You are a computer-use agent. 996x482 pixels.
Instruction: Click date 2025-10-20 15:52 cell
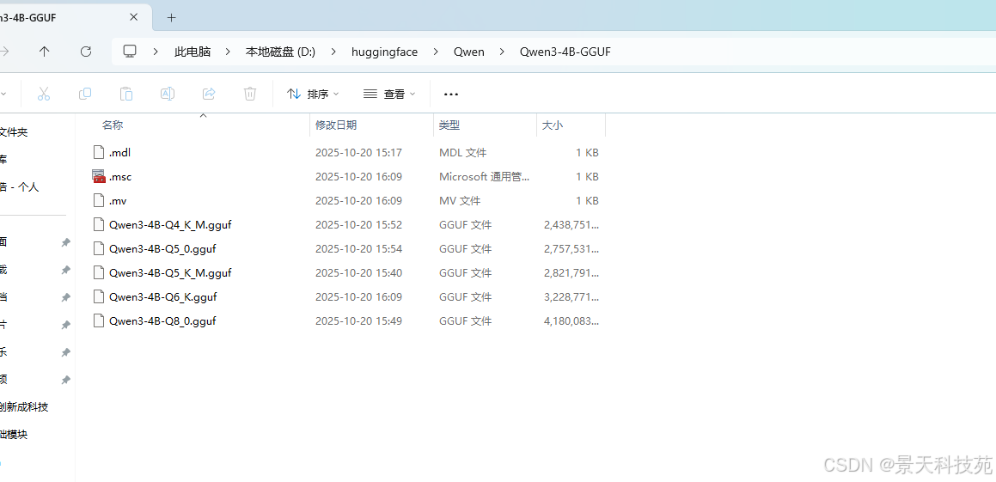pos(359,225)
